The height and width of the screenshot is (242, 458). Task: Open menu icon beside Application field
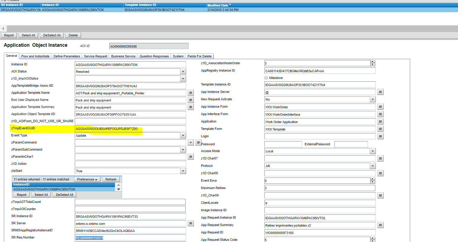click(x=381, y=122)
